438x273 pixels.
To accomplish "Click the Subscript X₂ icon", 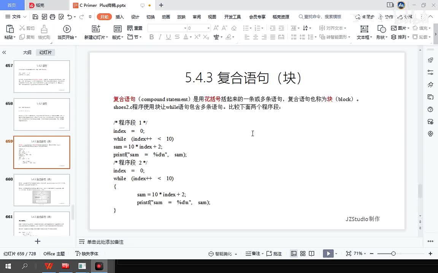I will (206, 37).
